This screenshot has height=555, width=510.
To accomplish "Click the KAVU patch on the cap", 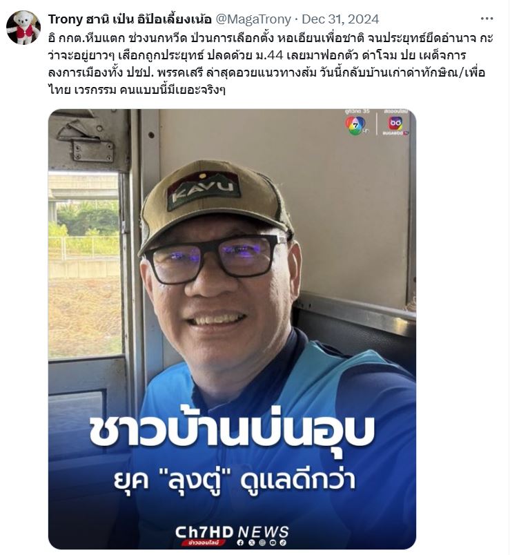I will point(204,191).
